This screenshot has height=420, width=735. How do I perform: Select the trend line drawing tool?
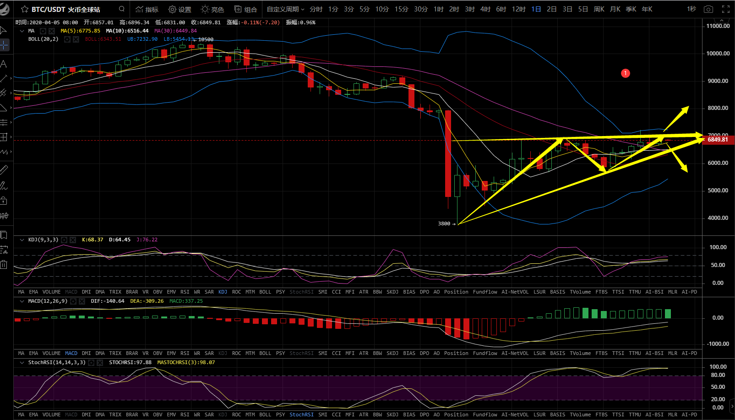[x=4, y=78]
